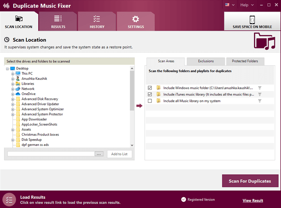Click the View Result link
Image resolution: width=281 pixels, height=208 pixels.
point(253,201)
